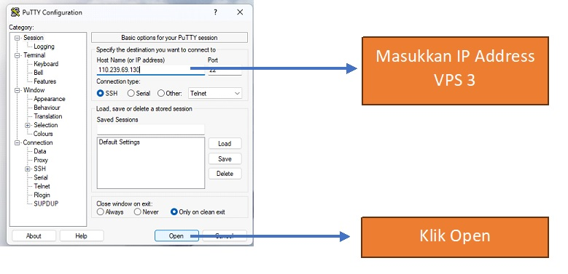Click the About button
Image resolution: width=568 pixels, height=274 pixels.
[x=34, y=235]
